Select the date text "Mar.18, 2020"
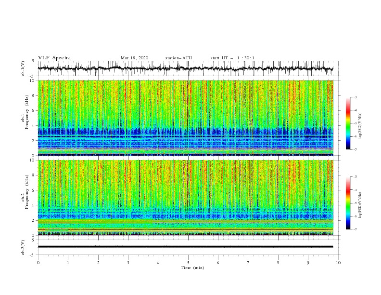The width and height of the screenshot is (381, 295). pyautogui.click(x=134, y=58)
